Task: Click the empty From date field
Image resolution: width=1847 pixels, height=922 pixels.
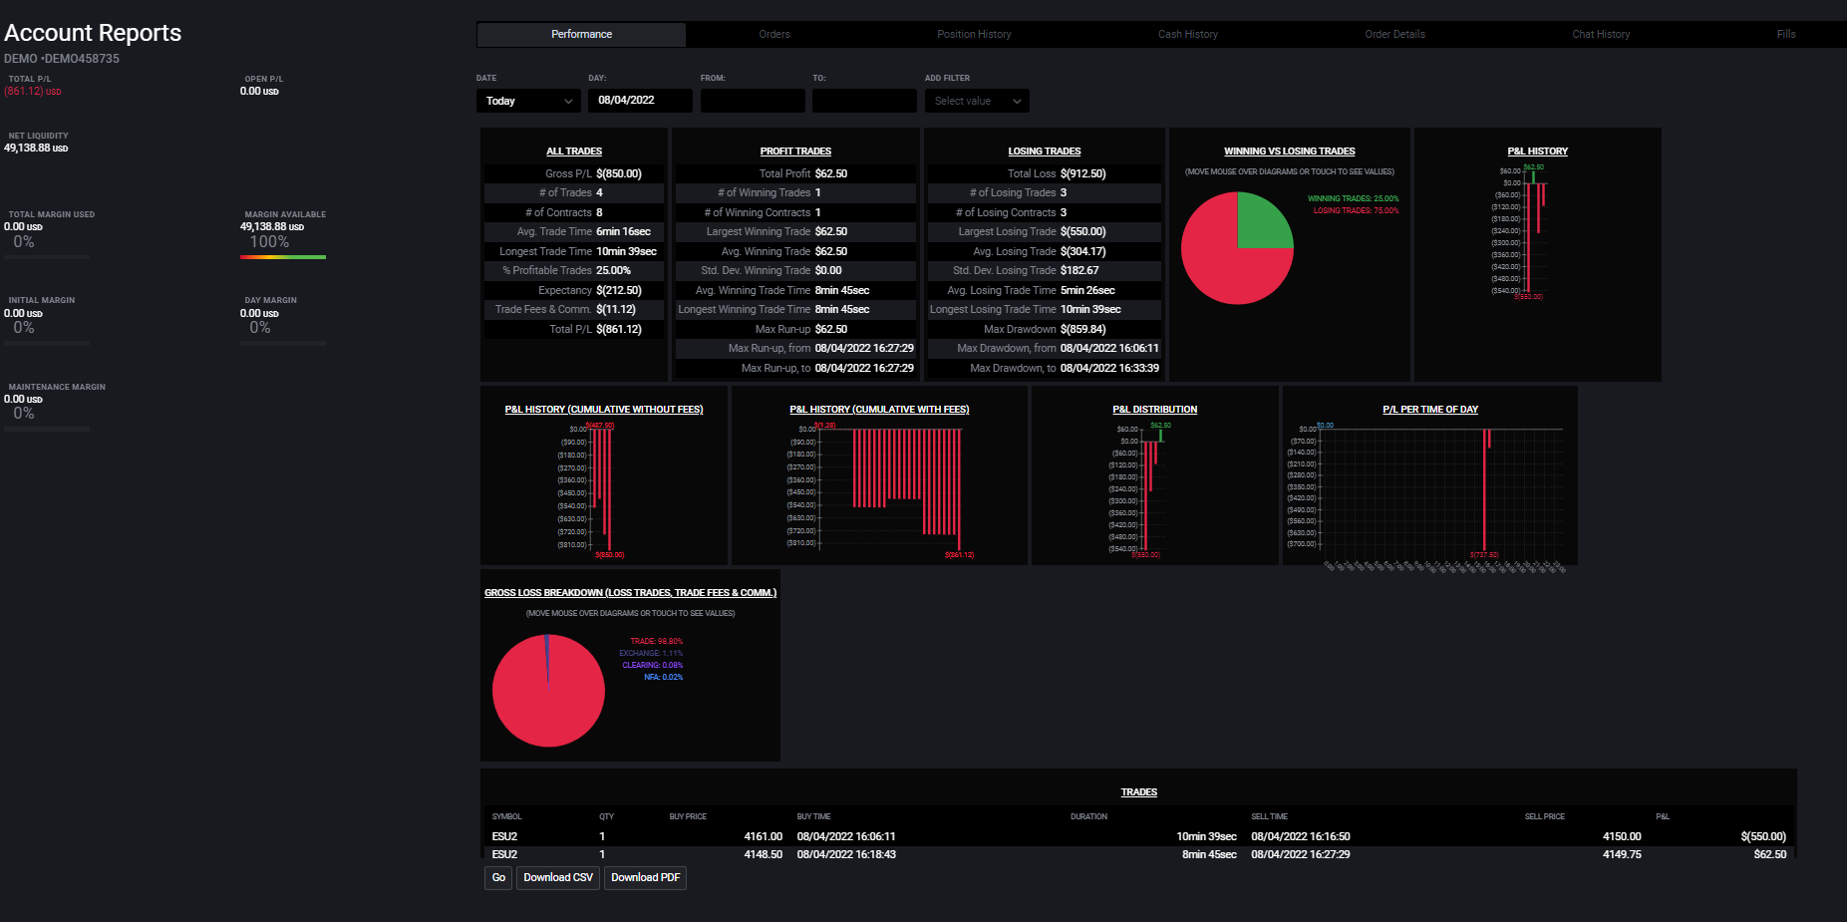Action: click(753, 101)
